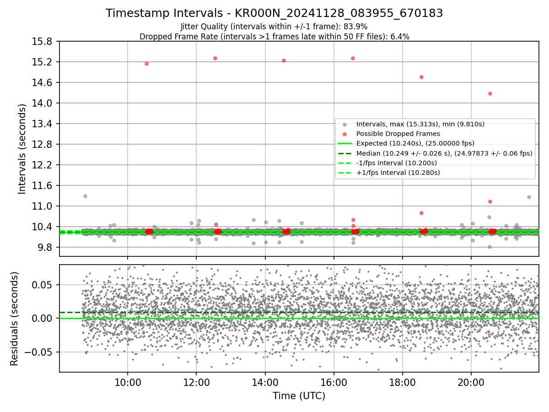549x412 pixels.
Task: Click the 'Jitter Quality' 83.9% subtitle line
Action: [x=274, y=27]
